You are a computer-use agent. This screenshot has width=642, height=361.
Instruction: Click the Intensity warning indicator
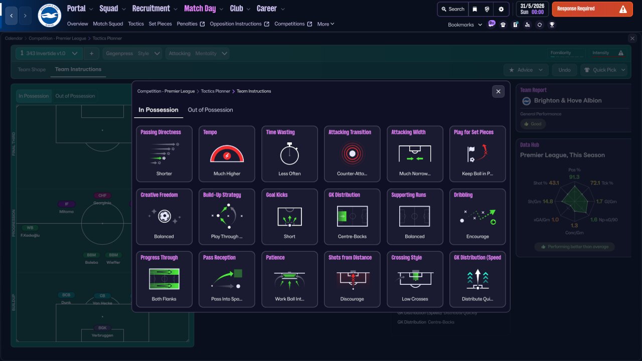click(x=608, y=53)
